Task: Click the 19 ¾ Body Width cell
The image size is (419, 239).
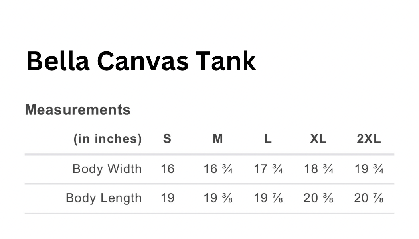Action: pos(369,169)
